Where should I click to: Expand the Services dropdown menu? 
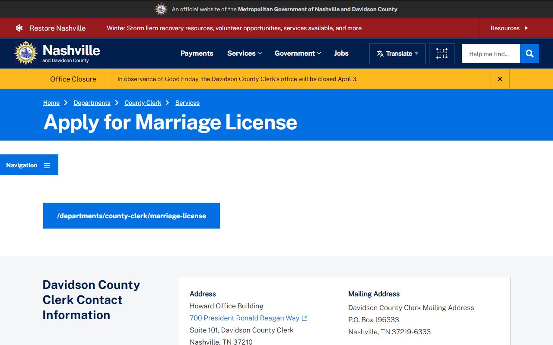245,53
